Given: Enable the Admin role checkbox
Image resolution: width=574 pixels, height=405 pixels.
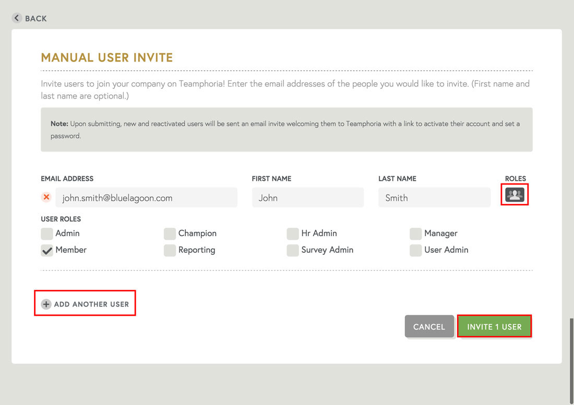Looking at the screenshot, I should click(x=46, y=234).
